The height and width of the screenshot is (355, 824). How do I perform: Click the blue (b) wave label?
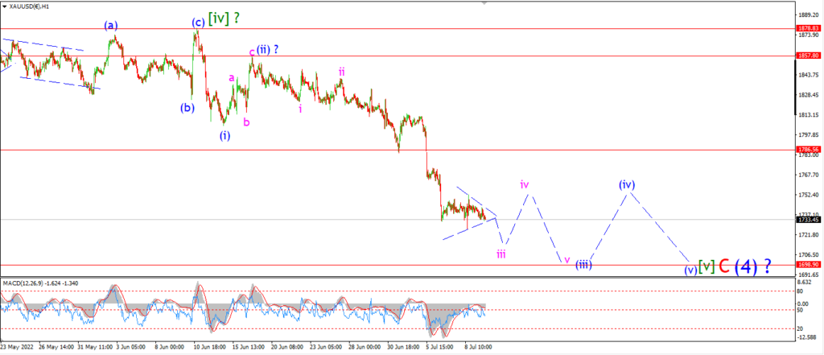[x=187, y=108]
